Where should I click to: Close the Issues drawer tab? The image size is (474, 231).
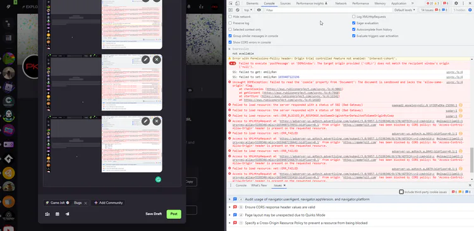[x=284, y=186]
